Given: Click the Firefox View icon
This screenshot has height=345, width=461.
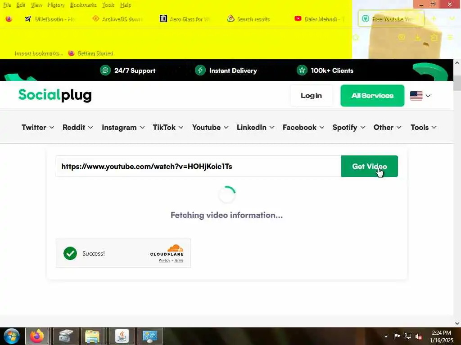Looking at the screenshot, I should coord(9,19).
